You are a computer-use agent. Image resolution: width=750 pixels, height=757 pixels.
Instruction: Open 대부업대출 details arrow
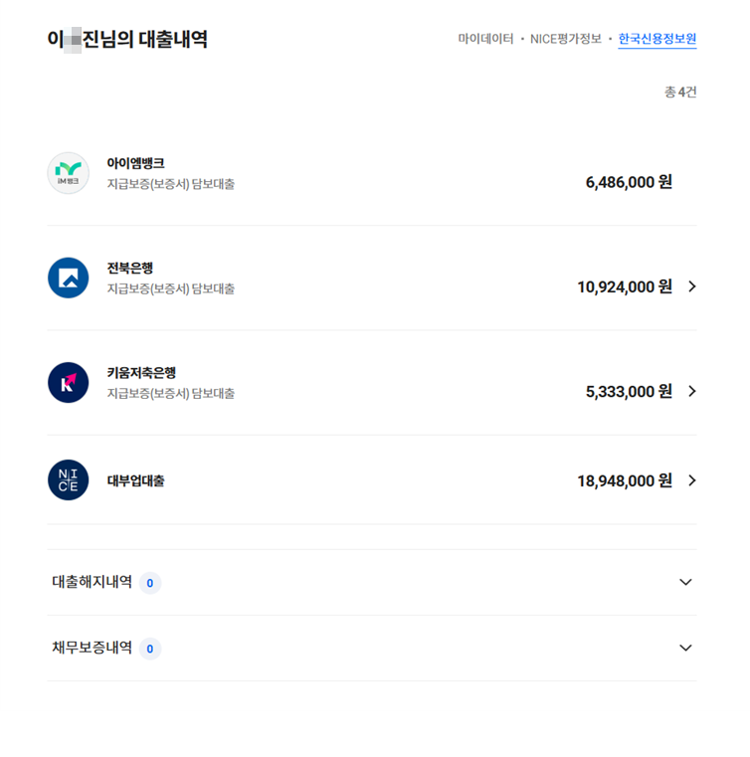(x=692, y=480)
